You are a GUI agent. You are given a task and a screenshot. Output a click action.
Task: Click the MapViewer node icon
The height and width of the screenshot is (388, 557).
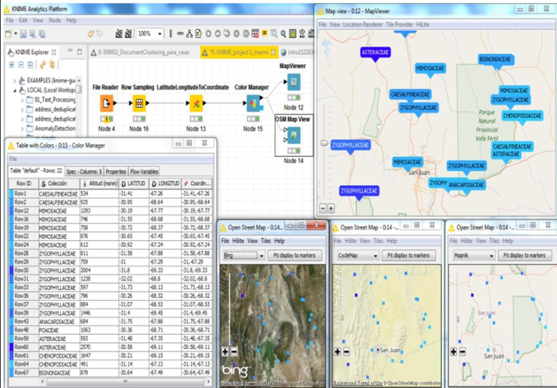click(x=293, y=81)
